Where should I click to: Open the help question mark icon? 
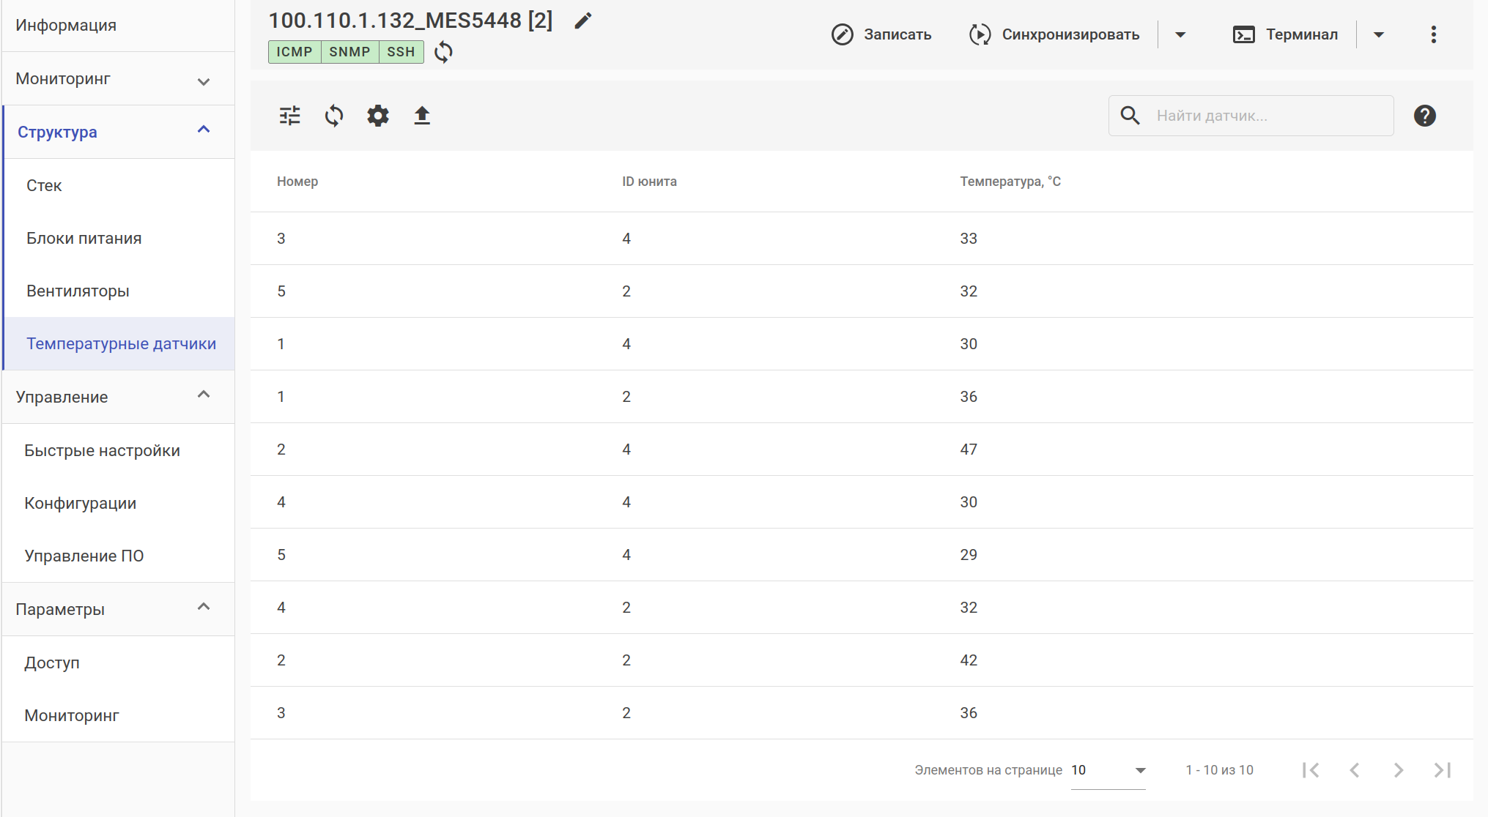point(1424,116)
